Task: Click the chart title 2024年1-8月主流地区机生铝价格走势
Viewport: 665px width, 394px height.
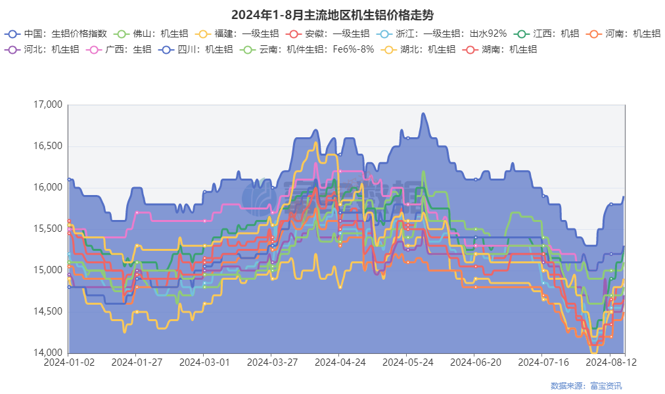Action: click(x=332, y=14)
